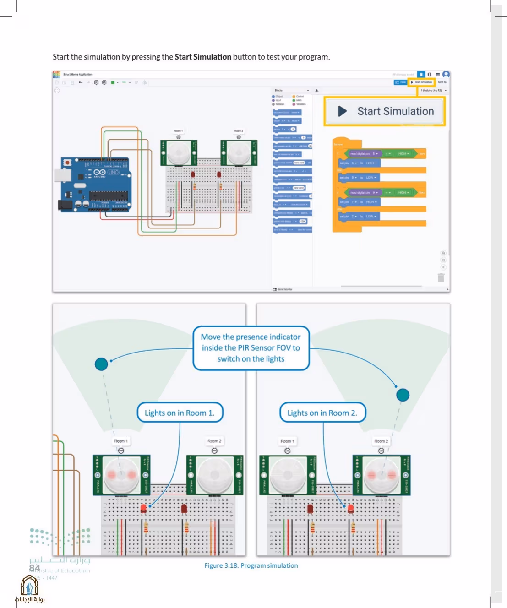Open the read digital pin 9 dropdown

pos(375,193)
